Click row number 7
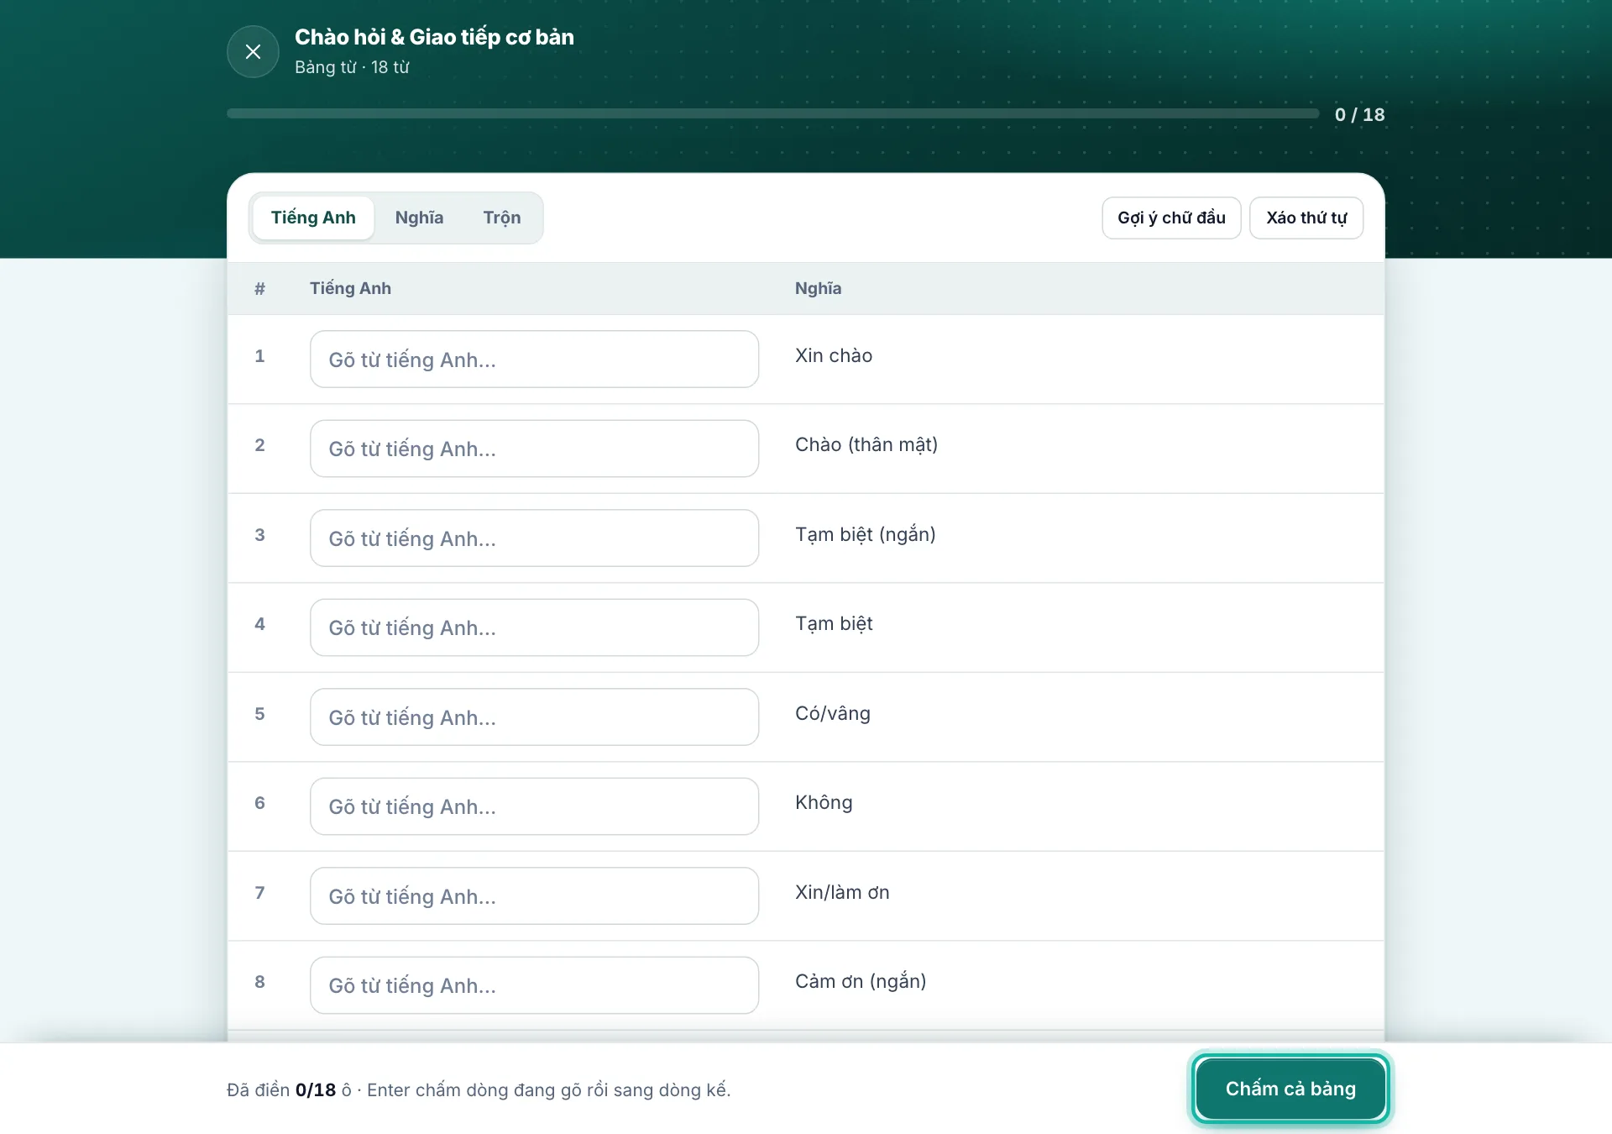Image resolution: width=1612 pixels, height=1134 pixels. (x=259, y=892)
